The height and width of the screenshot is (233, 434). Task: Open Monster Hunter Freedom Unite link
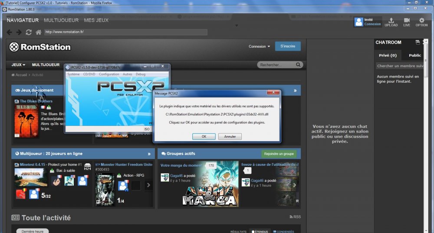(x=126, y=165)
